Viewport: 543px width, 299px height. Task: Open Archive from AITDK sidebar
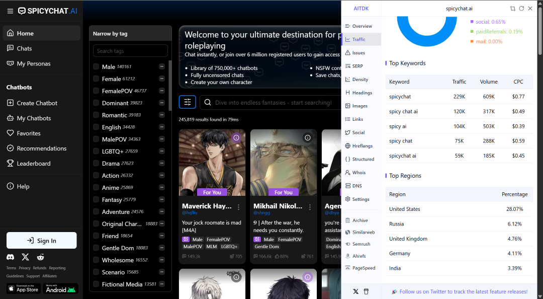(x=356, y=220)
